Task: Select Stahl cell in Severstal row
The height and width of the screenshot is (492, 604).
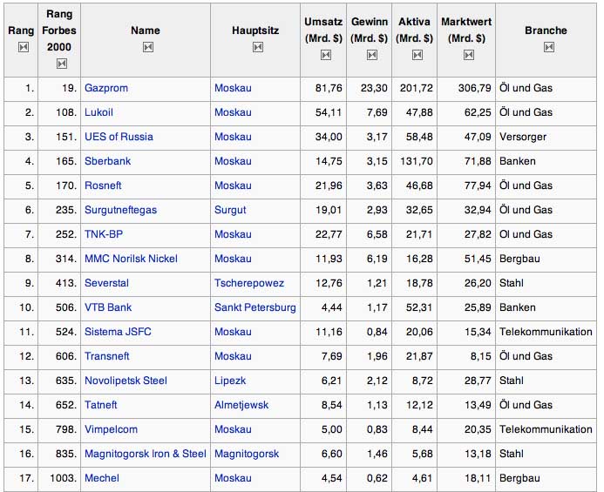Action: coord(511,283)
